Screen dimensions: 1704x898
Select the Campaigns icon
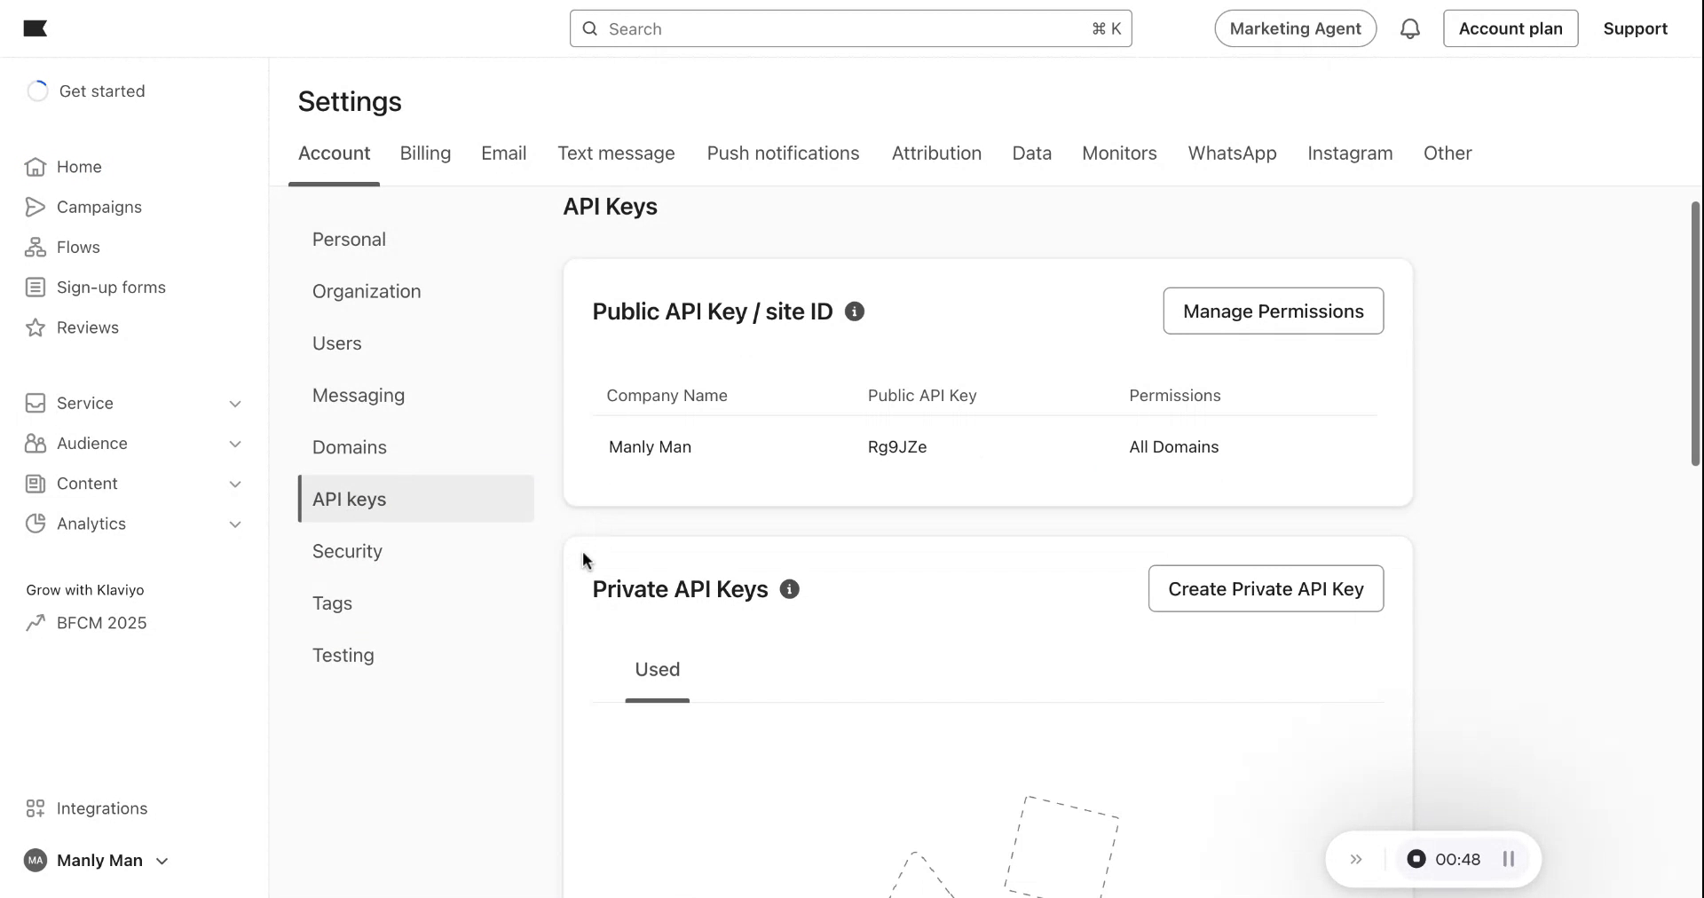(x=35, y=207)
